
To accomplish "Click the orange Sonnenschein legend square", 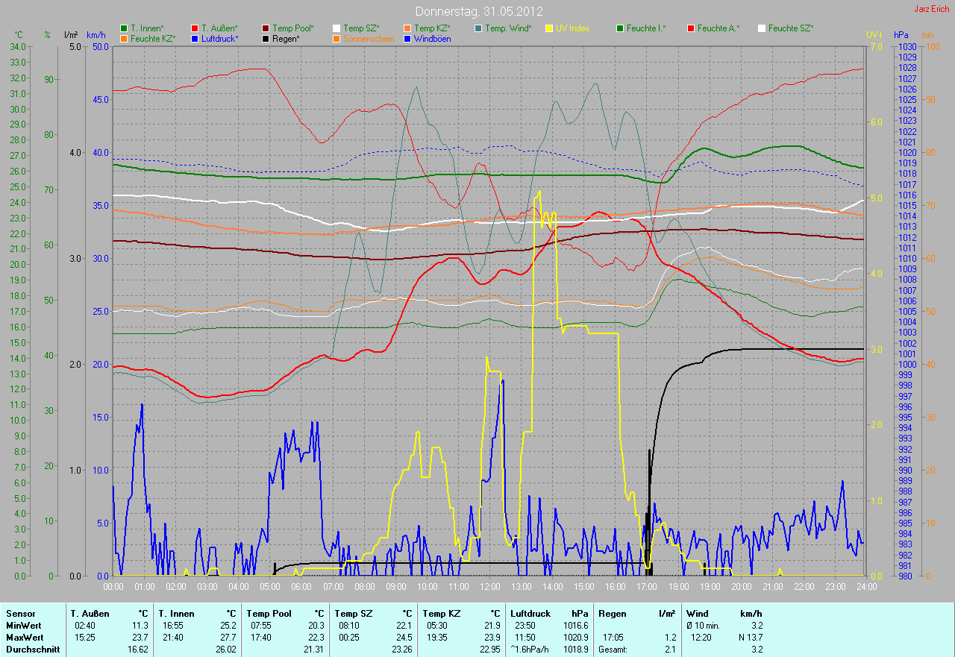I will pyautogui.click(x=336, y=39).
